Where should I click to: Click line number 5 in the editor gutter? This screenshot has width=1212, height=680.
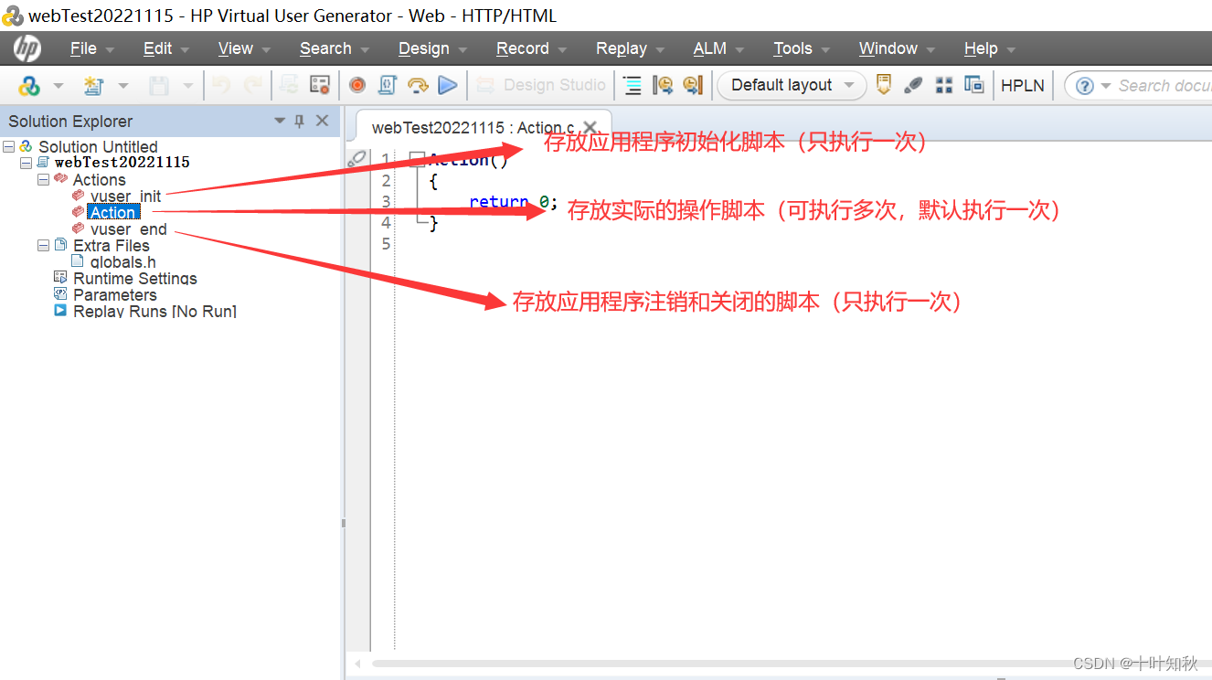tap(387, 243)
